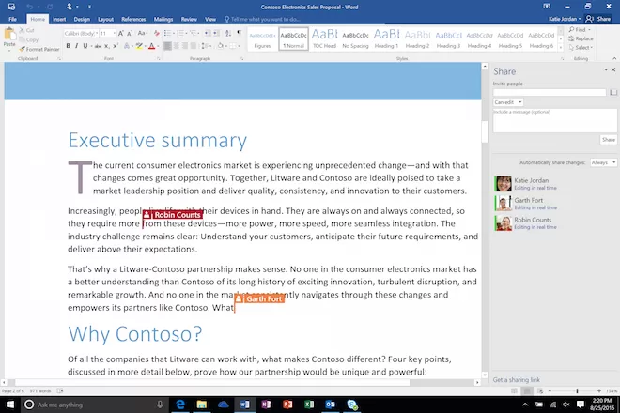Open the address book icon beside Invite people
This screenshot has height=413, width=620.
point(613,93)
